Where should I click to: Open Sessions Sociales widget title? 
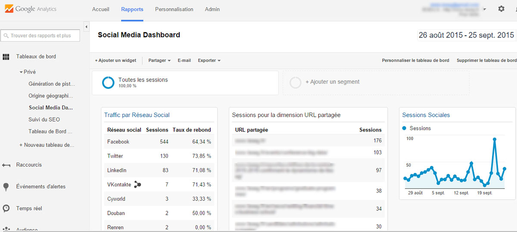pos(426,115)
